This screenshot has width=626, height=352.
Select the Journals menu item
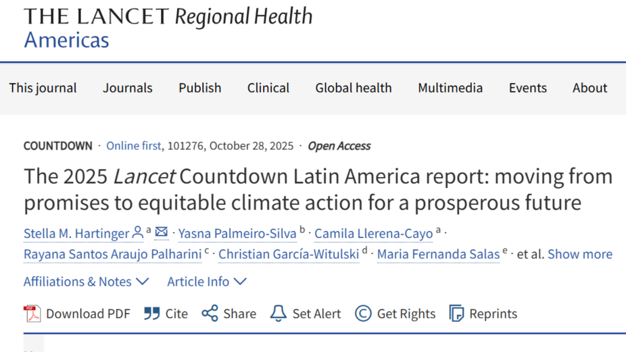tap(128, 88)
